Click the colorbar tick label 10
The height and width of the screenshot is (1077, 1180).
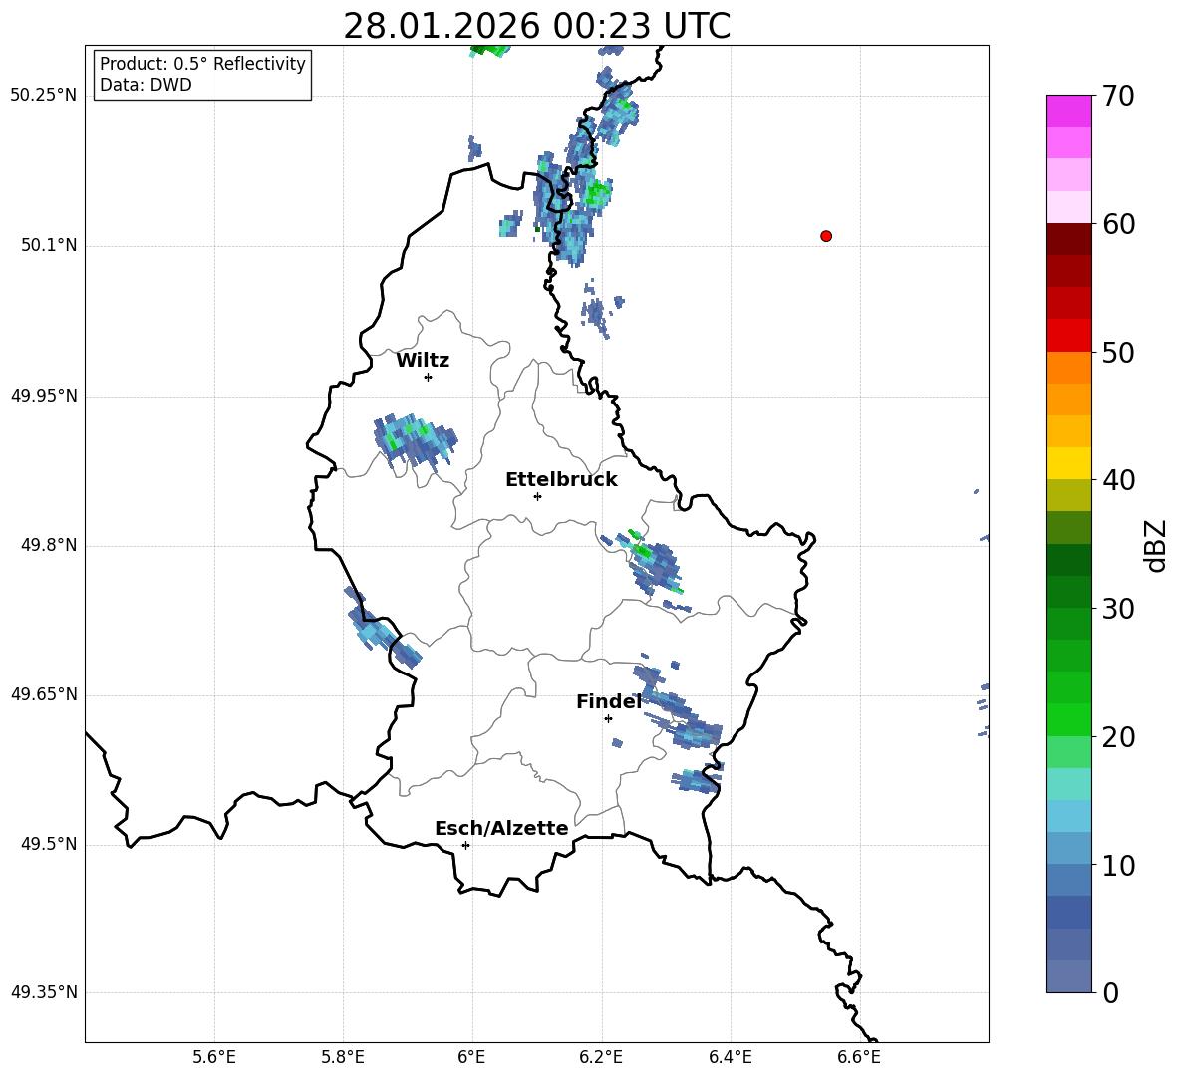coord(1117,865)
